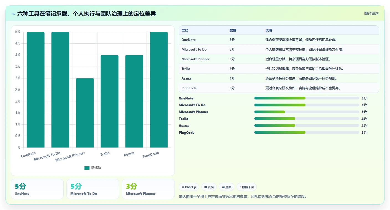This screenshot has height=210, width=390.
Task: Open the Microsoft To Do 5分 data card
Action: (x=93, y=189)
